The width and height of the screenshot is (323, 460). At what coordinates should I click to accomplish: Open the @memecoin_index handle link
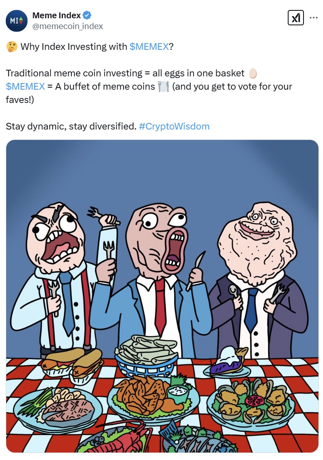point(68,26)
